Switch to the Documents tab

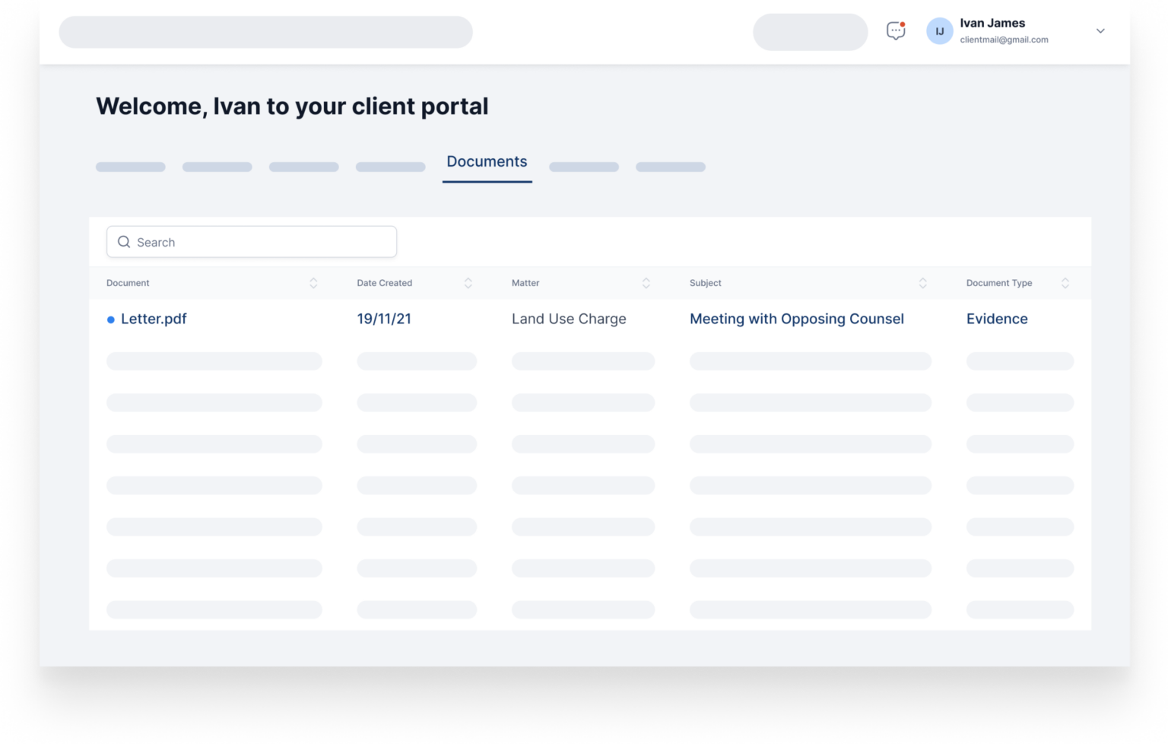[x=487, y=162]
